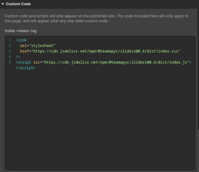Click line number 2 in the gutter

click(x=10, y=46)
